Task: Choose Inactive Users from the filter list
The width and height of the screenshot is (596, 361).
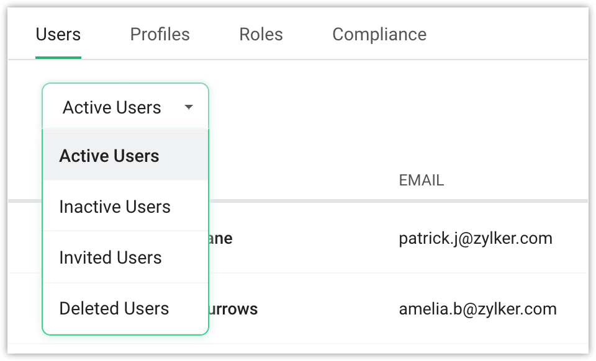Action: click(x=115, y=207)
